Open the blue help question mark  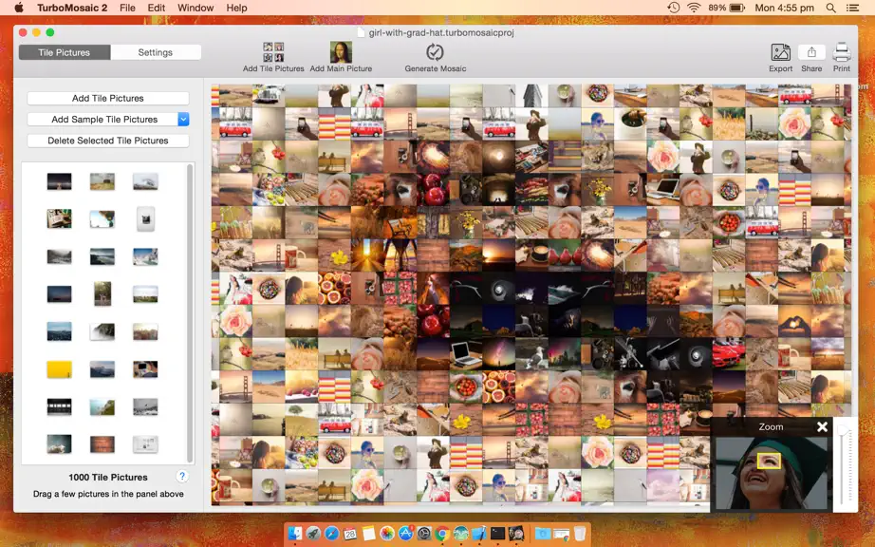[x=182, y=476]
